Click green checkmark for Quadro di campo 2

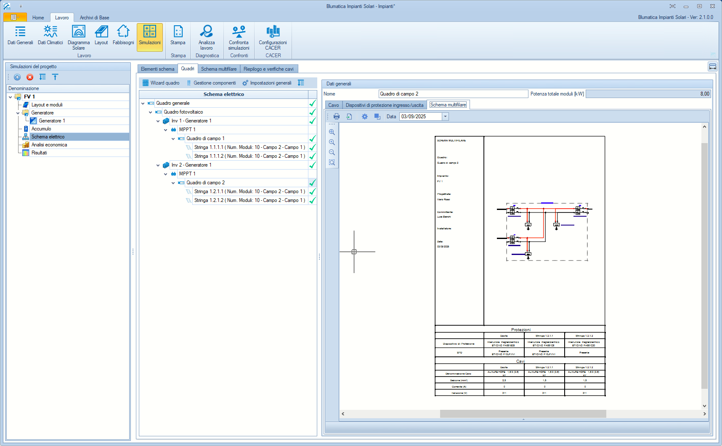click(x=312, y=183)
